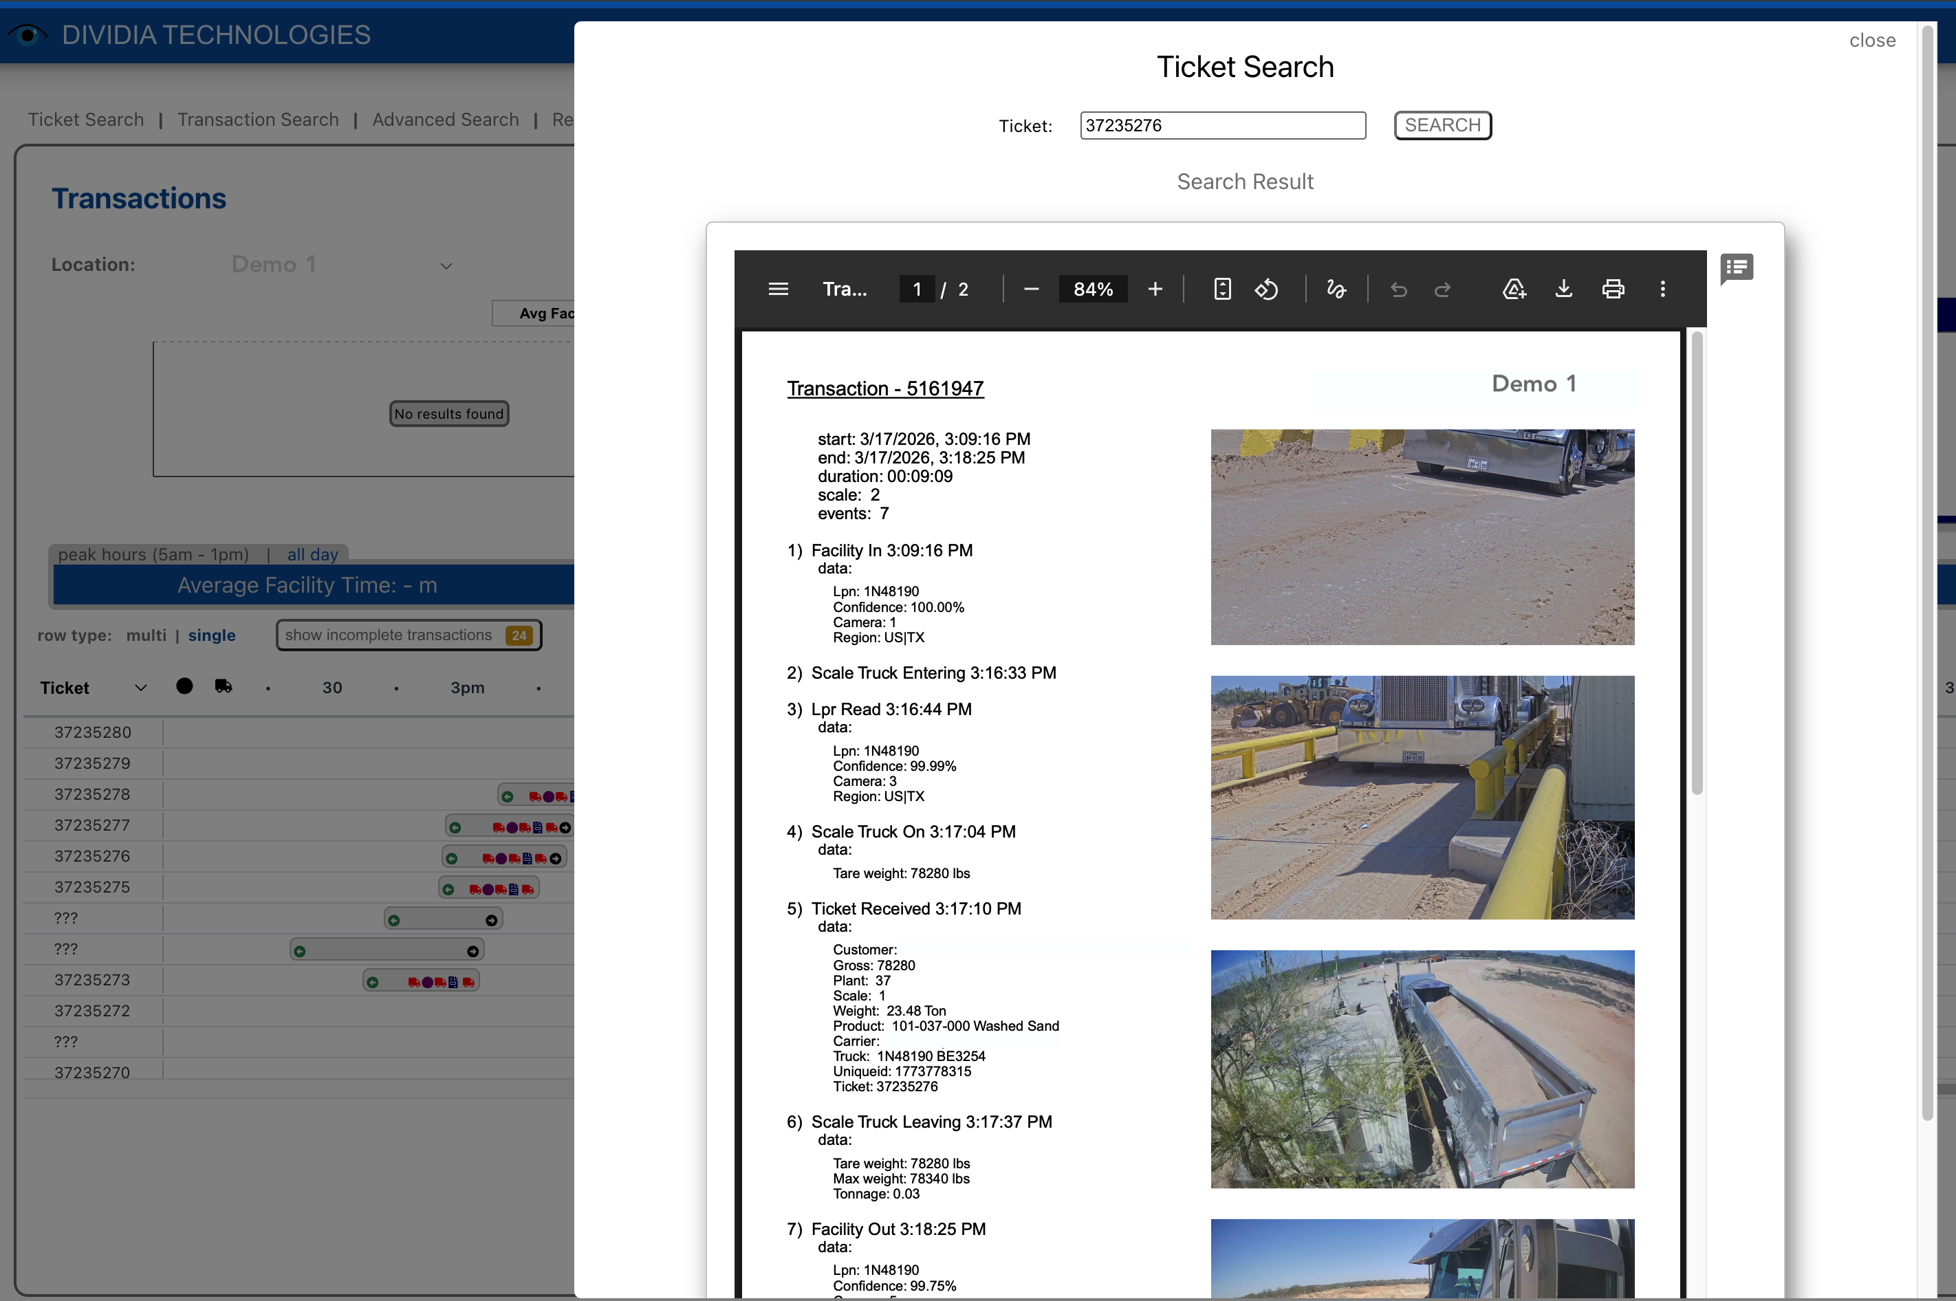Viewport: 1956px width, 1301px height.
Task: Select the draw annotation tool
Action: coord(1336,289)
